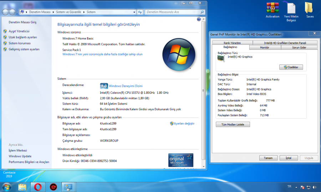The width and height of the screenshot is (321, 192).
Task: Expand the Denetim Masası breadcrumb arrow
Action: tap(53, 12)
